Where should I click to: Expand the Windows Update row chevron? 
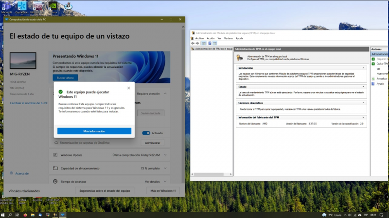tap(165, 155)
